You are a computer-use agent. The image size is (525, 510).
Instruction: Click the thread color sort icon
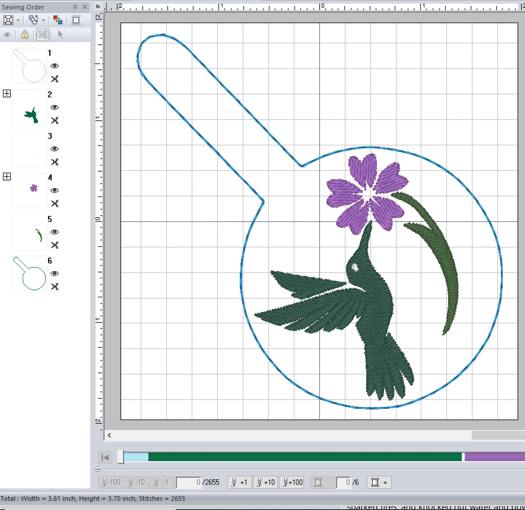(x=58, y=20)
